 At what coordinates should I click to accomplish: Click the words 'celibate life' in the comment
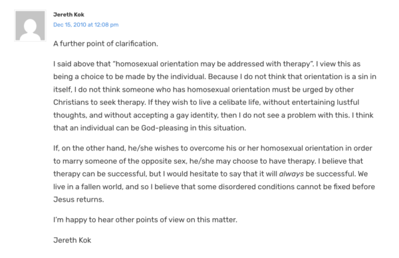tap(239, 102)
